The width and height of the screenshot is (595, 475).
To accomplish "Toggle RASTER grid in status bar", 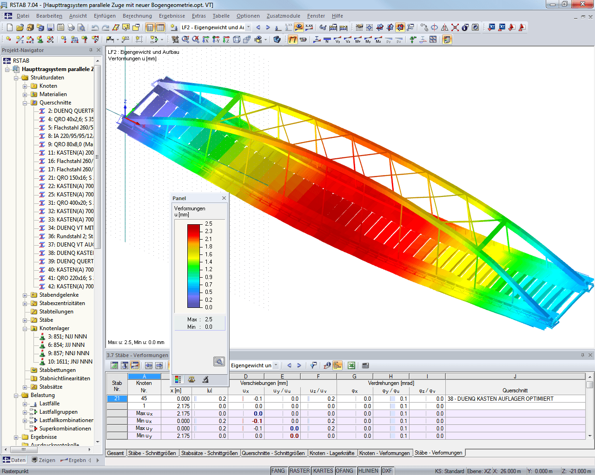I will 299,471.
